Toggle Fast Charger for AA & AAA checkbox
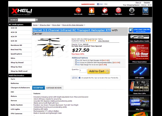The height and width of the screenshot is (116, 162). click(76, 65)
